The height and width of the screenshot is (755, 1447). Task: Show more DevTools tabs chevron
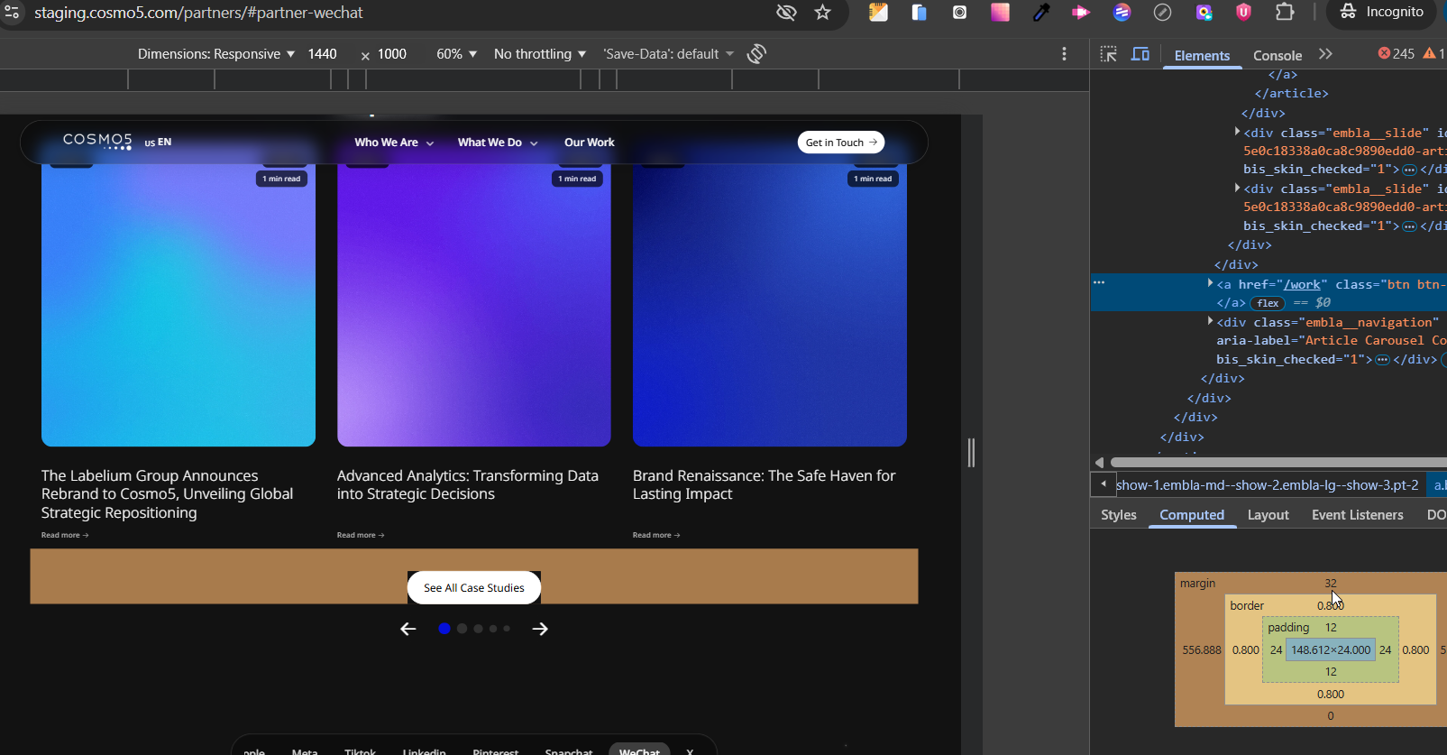coord(1325,54)
